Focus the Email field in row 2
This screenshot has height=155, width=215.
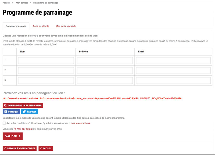[x=173, y=71]
